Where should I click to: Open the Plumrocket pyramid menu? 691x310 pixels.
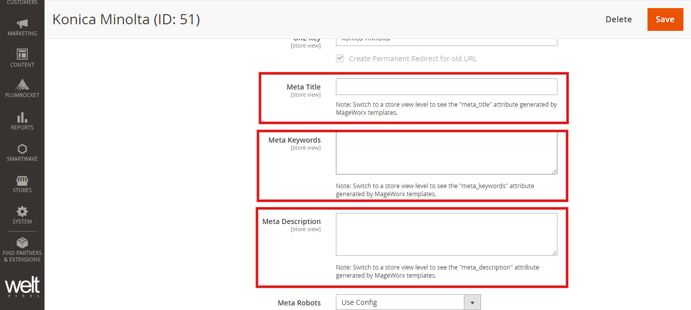point(22,88)
